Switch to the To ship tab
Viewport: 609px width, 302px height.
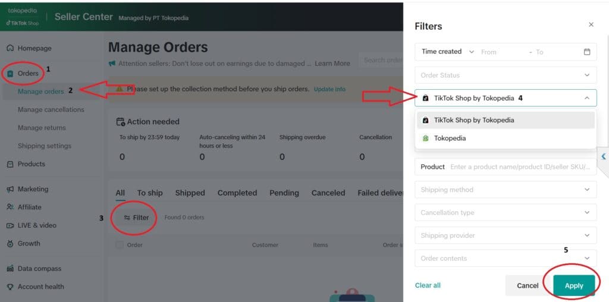point(150,193)
